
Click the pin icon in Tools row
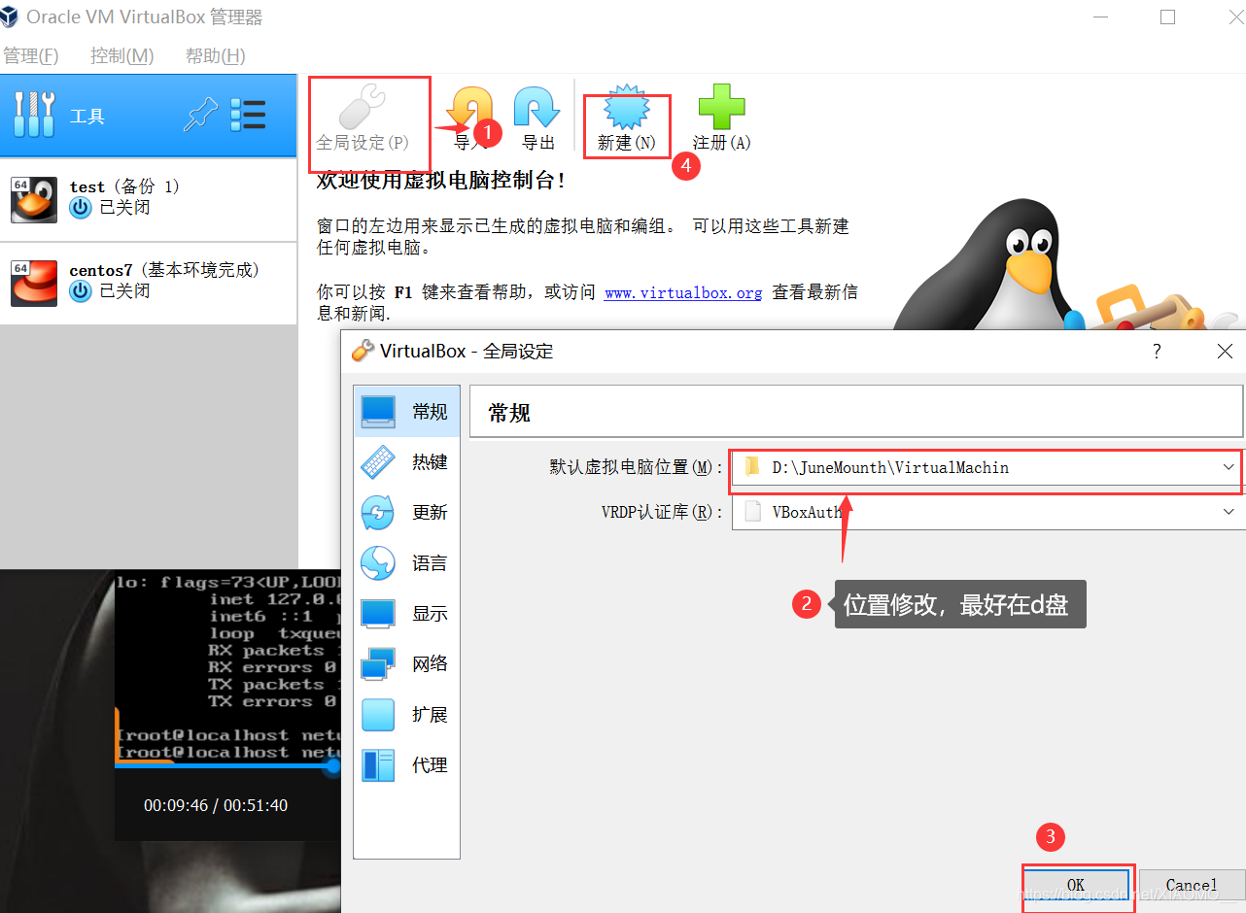click(200, 116)
